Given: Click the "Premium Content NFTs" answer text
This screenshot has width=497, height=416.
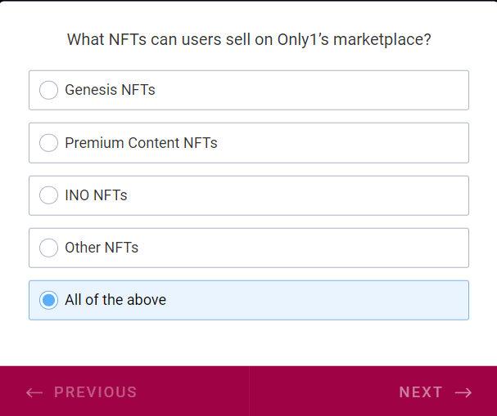Looking at the screenshot, I should pyautogui.click(x=141, y=143).
